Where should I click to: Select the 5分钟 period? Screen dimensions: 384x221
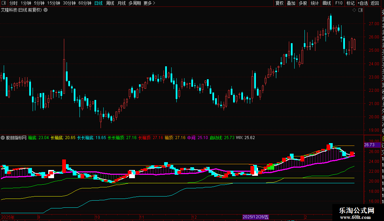click(39, 3)
